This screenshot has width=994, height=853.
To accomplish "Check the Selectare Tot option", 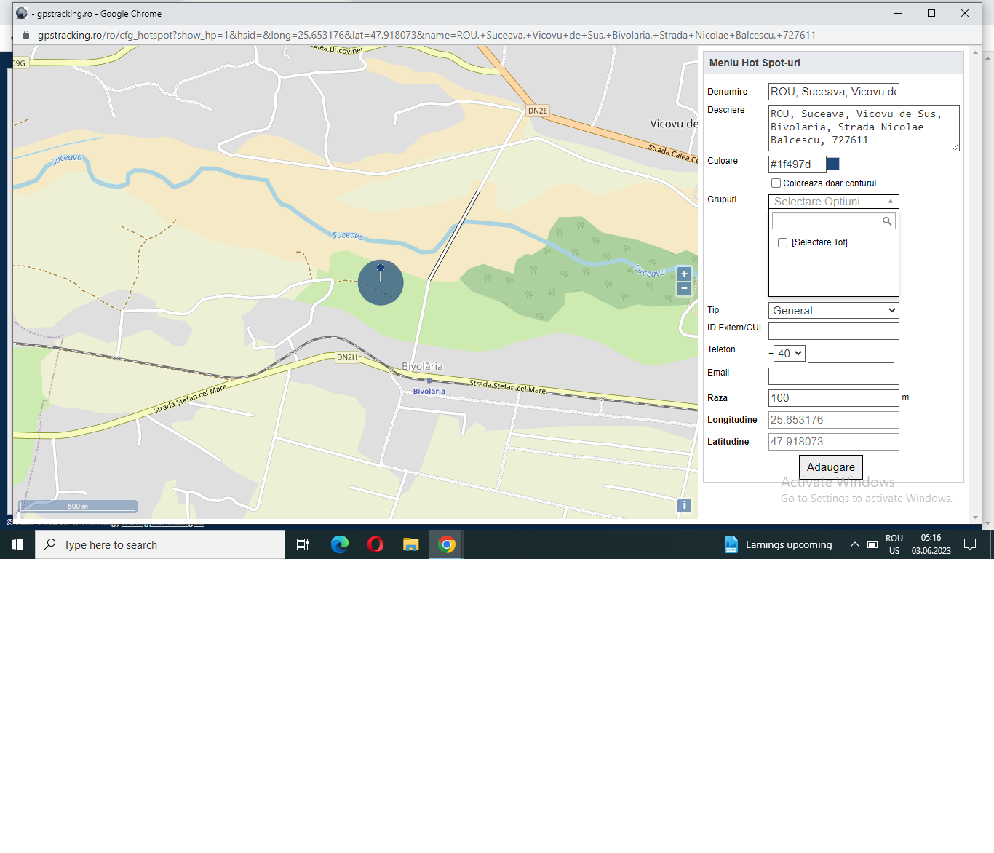I will 783,243.
